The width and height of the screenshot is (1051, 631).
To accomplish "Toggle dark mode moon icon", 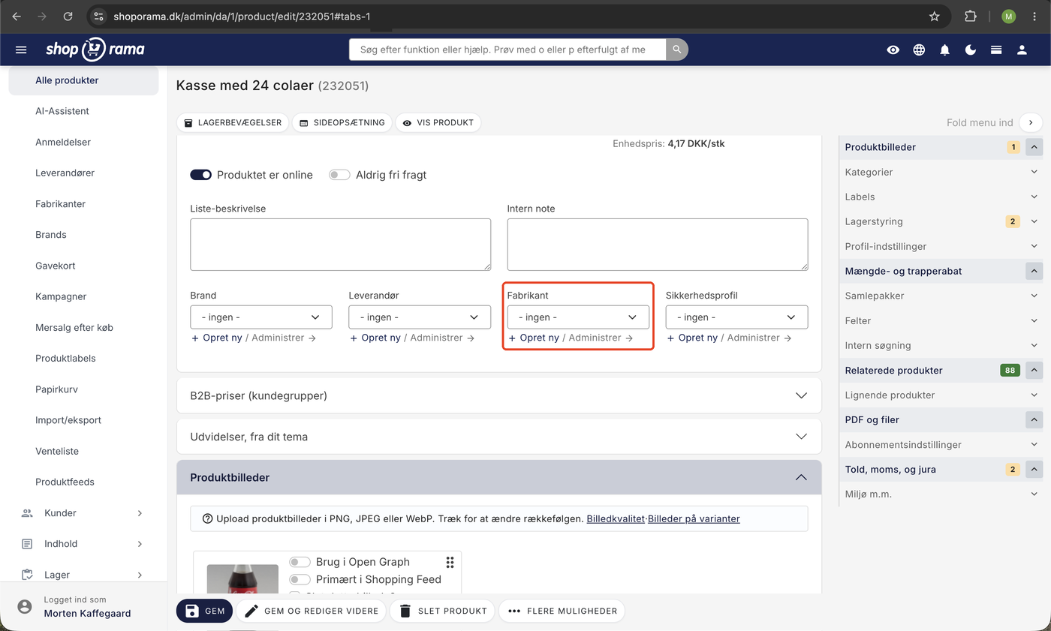I will tap(971, 50).
